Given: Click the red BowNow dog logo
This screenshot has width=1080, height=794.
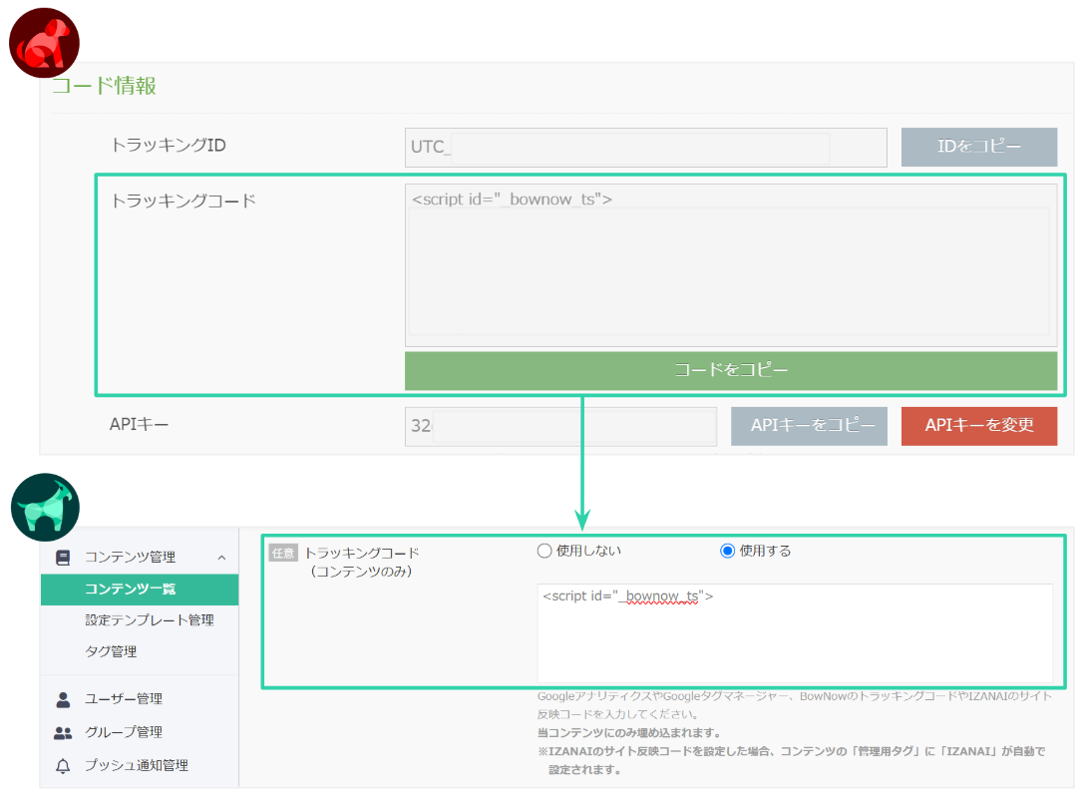Looking at the screenshot, I should coord(44,43).
